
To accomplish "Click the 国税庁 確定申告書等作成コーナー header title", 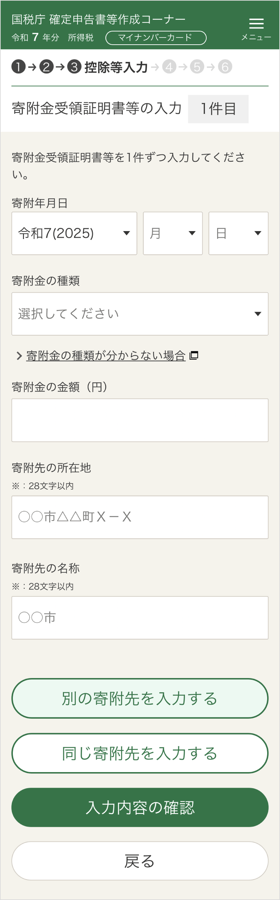I will click(98, 19).
